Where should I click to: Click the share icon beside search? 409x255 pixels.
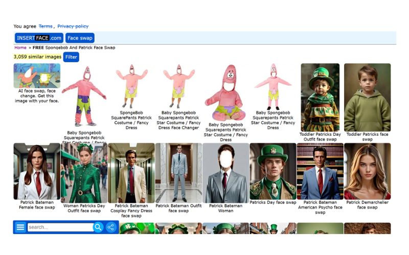click(111, 227)
